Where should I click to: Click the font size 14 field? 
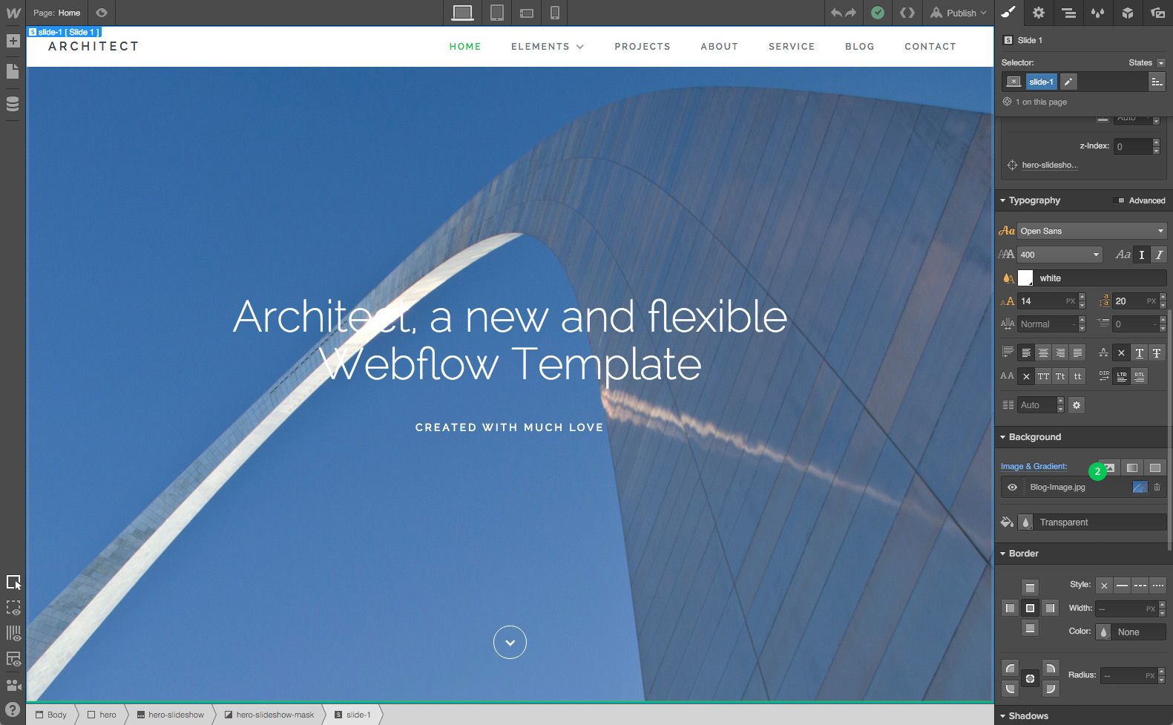[1047, 301]
